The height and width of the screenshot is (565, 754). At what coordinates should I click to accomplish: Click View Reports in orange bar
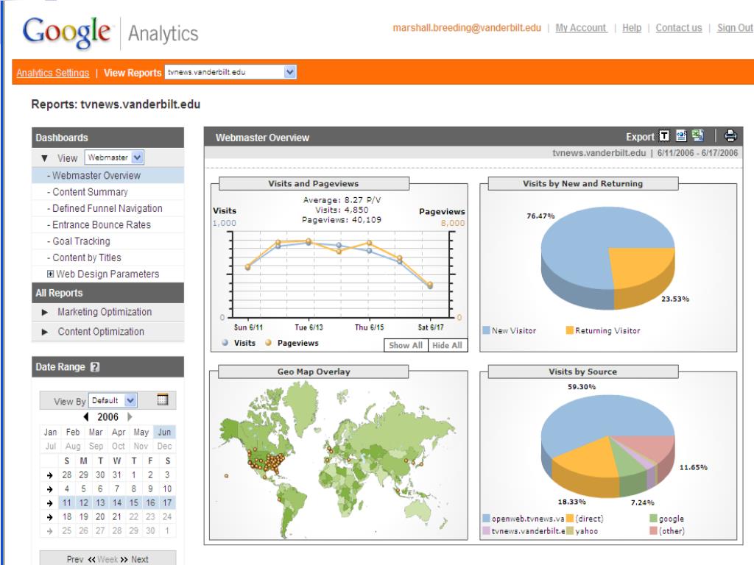[x=133, y=73]
